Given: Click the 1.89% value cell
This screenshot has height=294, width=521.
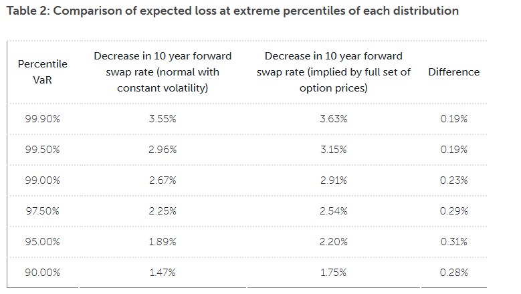Looking at the screenshot, I should [x=163, y=242].
